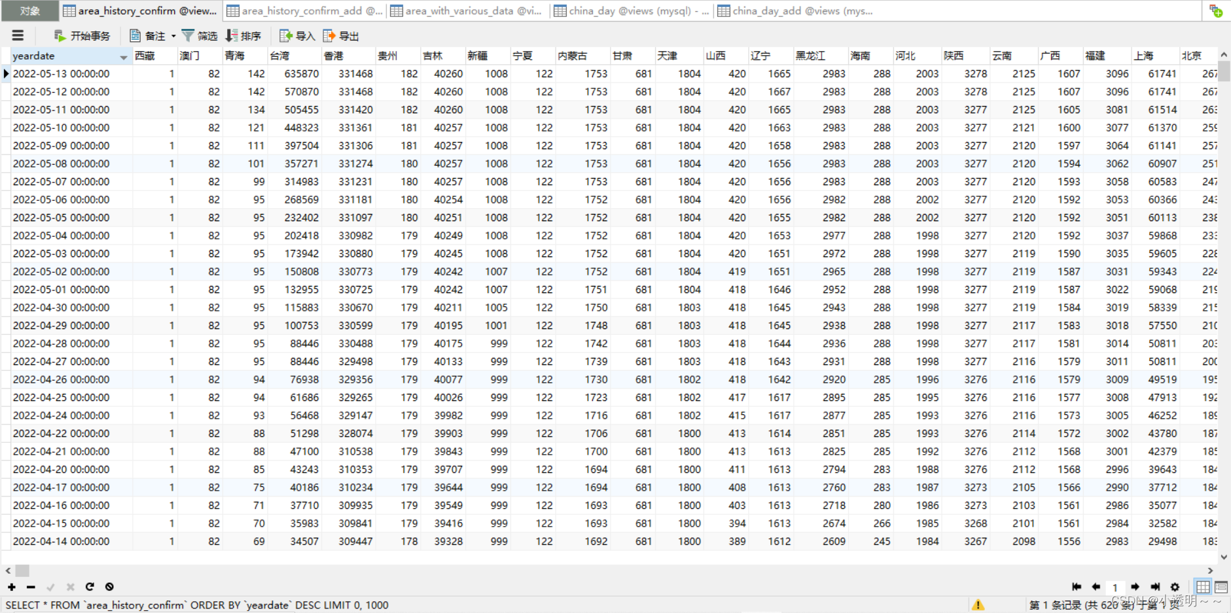Open the 筛选 filter tool

click(x=200, y=35)
